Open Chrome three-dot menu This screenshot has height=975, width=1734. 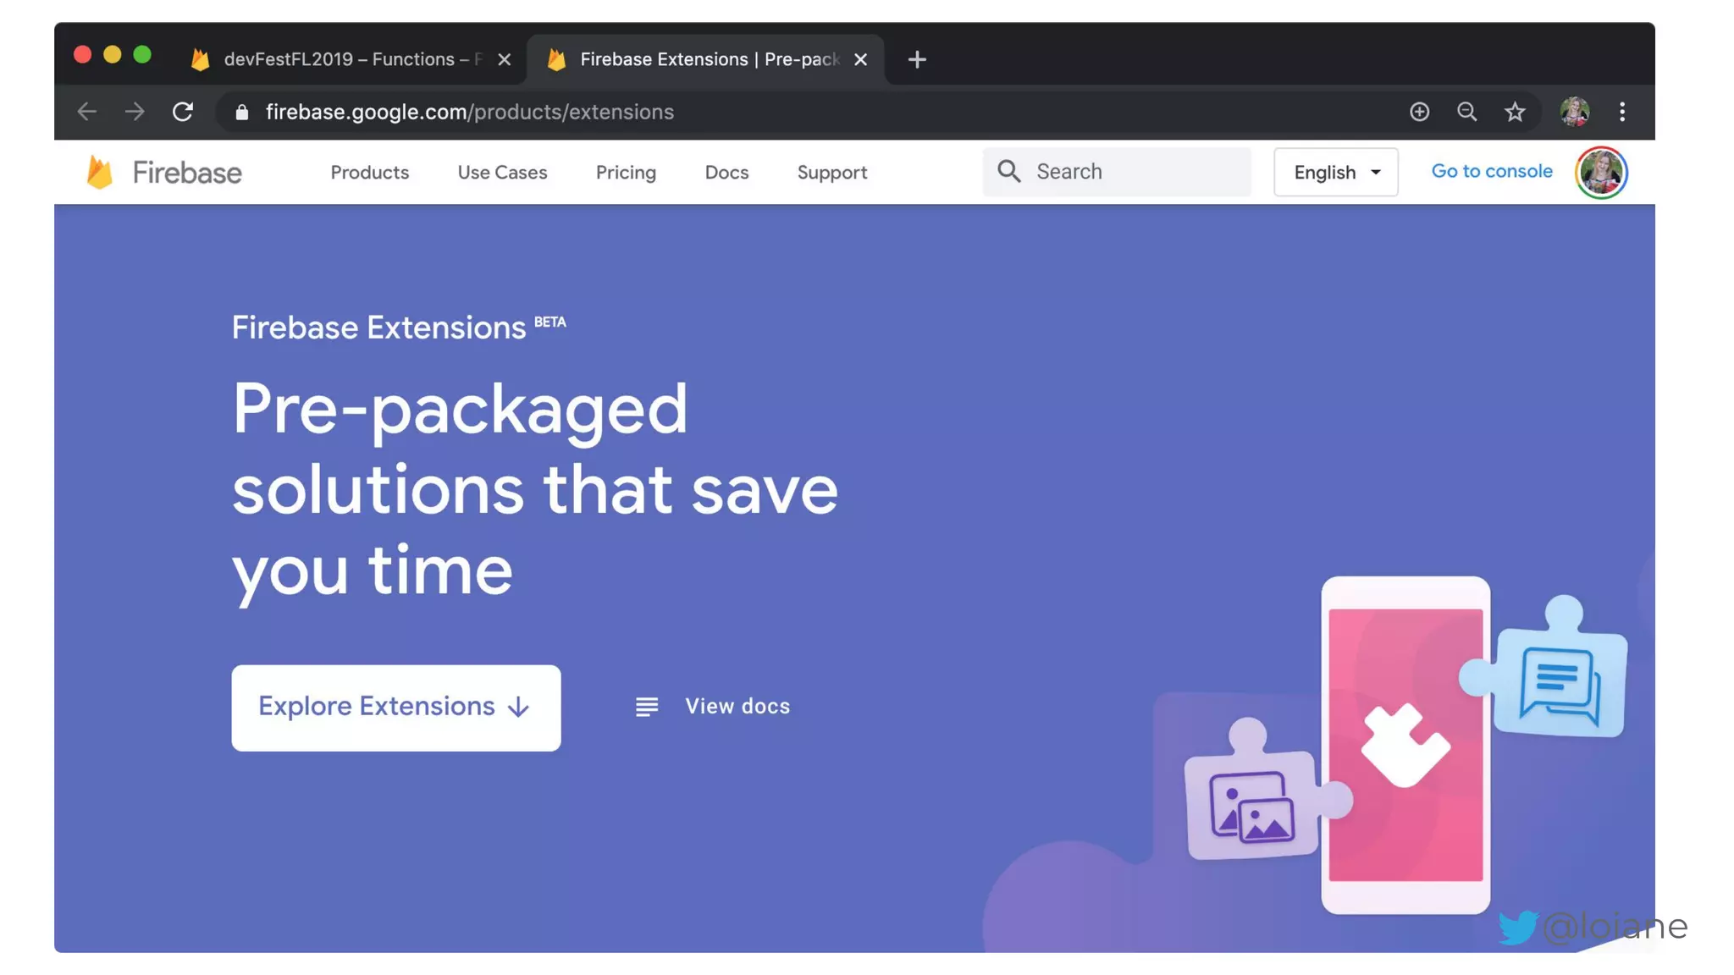click(x=1622, y=112)
